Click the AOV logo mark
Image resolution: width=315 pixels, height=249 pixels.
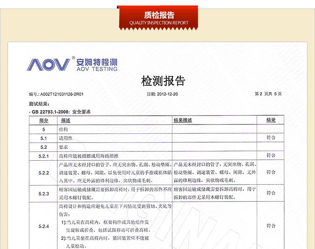(48, 64)
